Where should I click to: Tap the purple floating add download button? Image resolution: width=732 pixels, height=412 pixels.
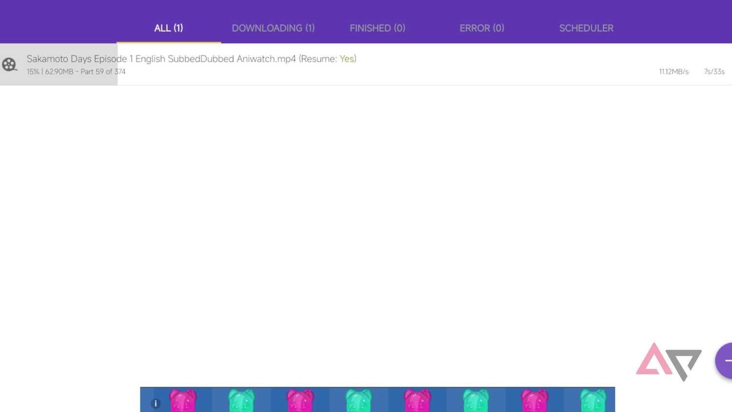tap(724, 361)
